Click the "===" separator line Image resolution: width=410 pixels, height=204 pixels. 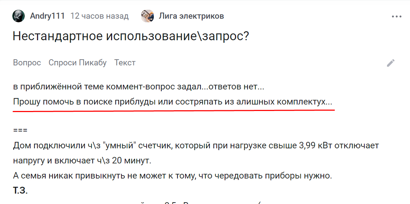tap(20, 130)
